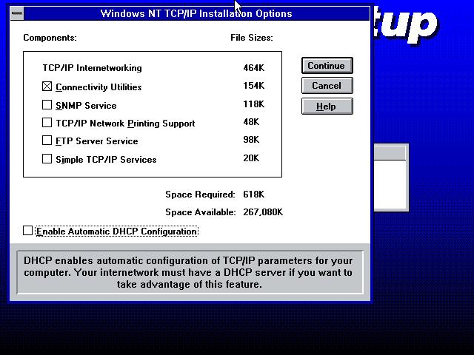Enable the SNMP Service checkbox
This screenshot has height=355, width=474.
tap(47, 105)
